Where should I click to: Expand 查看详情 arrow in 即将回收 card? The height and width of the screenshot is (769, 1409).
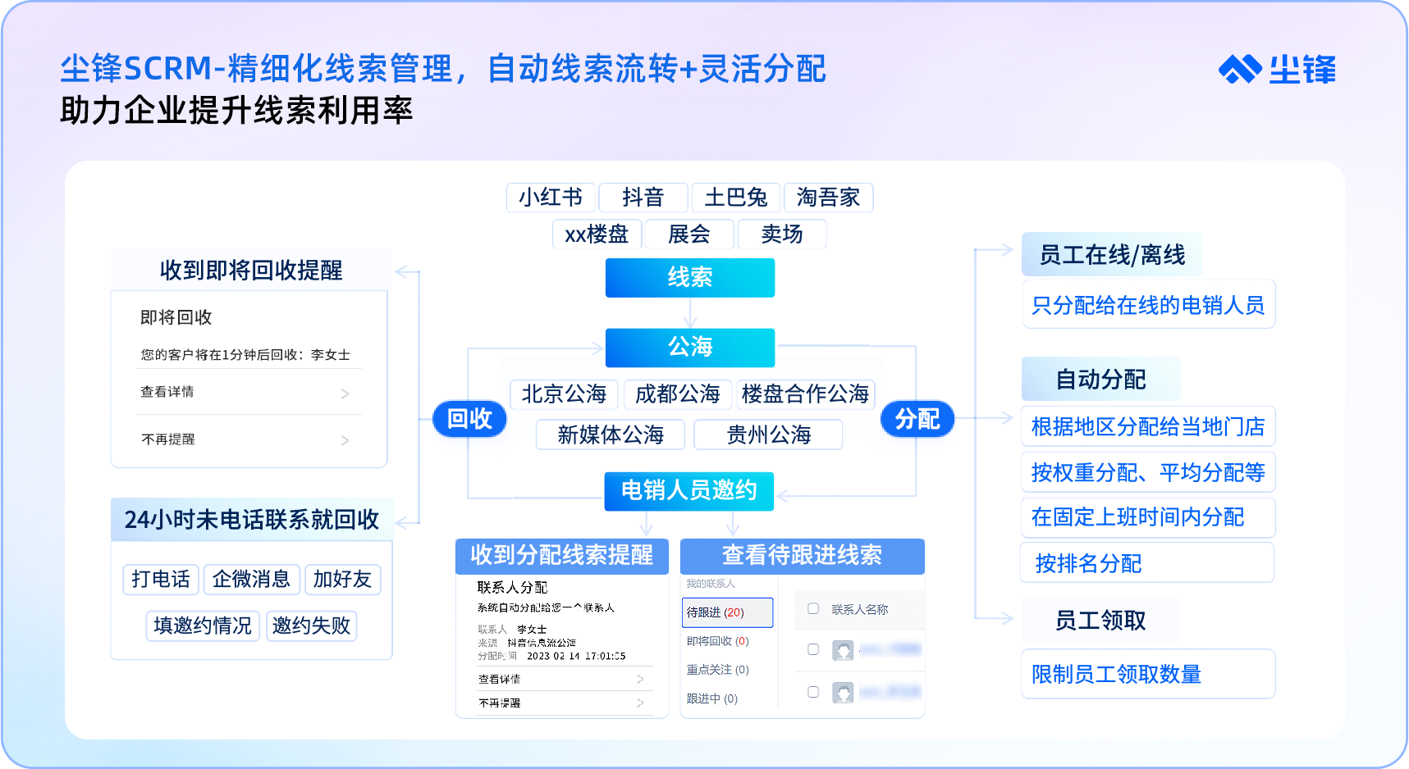point(345,394)
